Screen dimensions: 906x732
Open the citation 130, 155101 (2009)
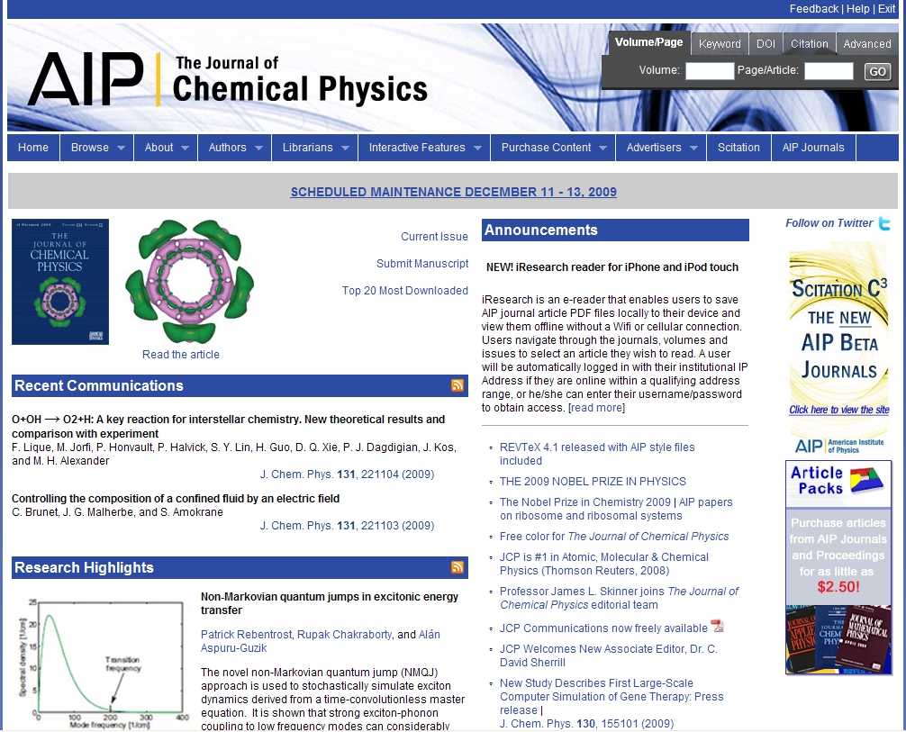pos(586,723)
